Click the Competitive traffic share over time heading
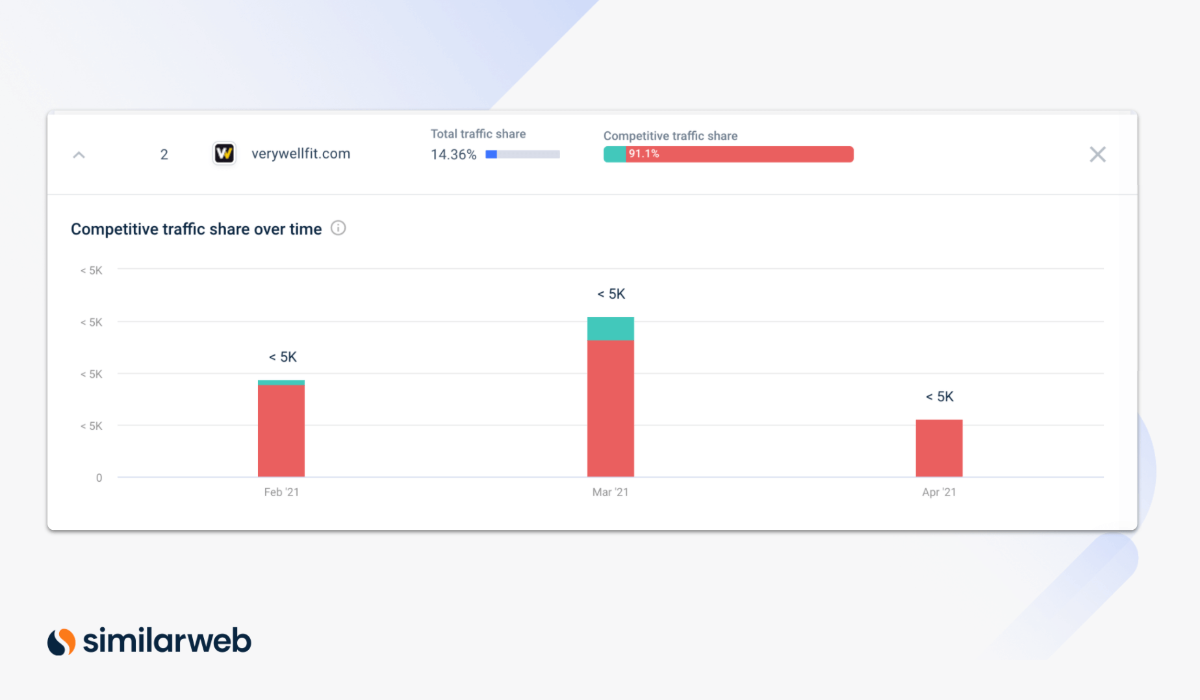This screenshot has width=1200, height=700. pyautogui.click(x=196, y=229)
